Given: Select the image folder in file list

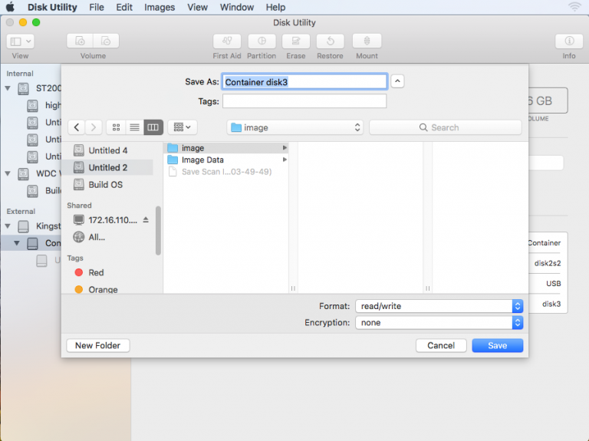Looking at the screenshot, I should click(227, 148).
